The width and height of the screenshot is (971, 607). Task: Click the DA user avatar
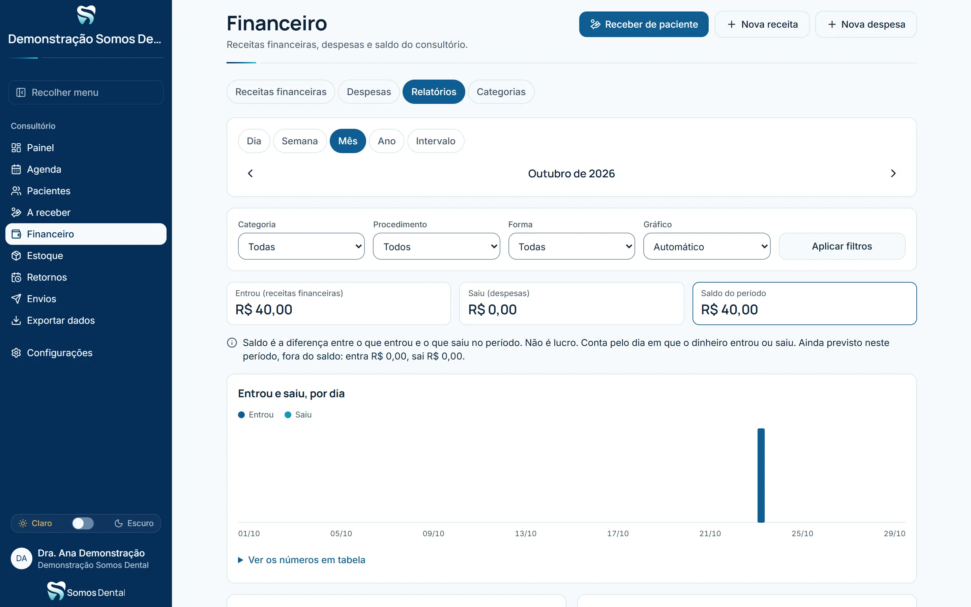click(21, 558)
